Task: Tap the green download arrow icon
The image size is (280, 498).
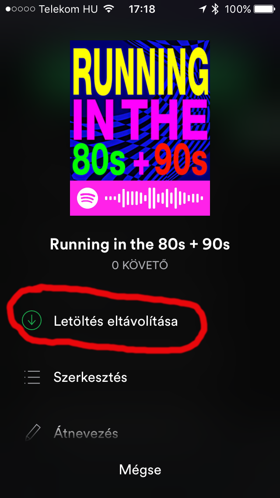Action: pyautogui.click(x=31, y=321)
